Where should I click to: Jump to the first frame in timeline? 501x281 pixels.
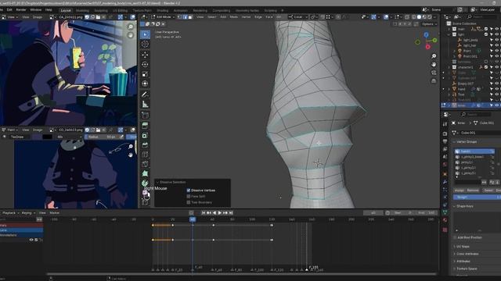point(204,213)
